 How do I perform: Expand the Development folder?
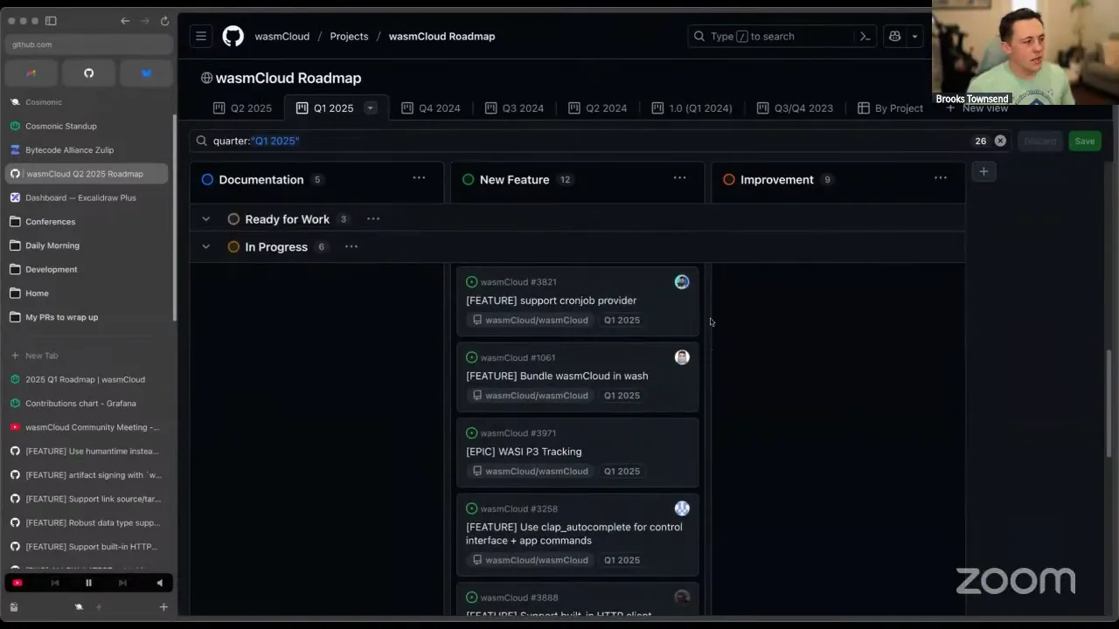pyautogui.click(x=87, y=269)
